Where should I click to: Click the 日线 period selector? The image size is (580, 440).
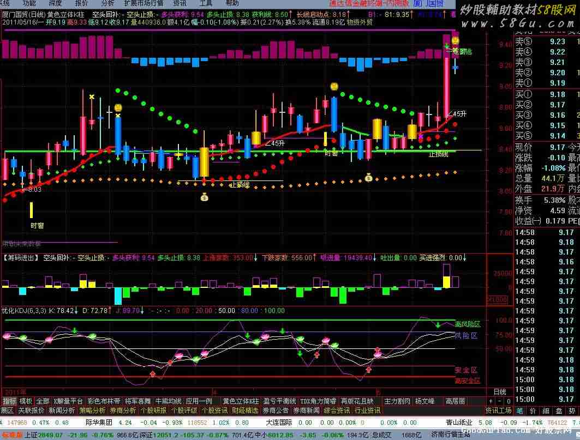pos(499,392)
